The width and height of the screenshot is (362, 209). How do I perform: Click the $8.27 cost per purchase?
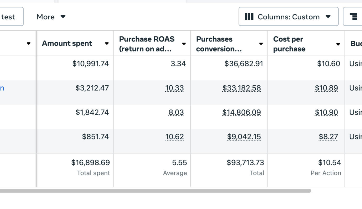coord(328,137)
